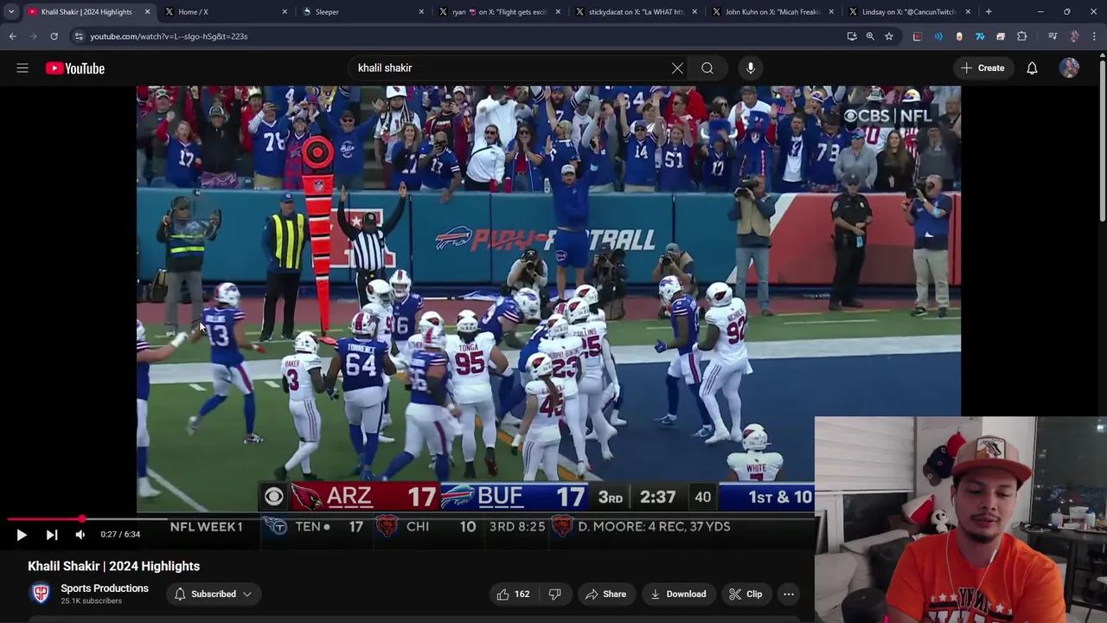Image resolution: width=1107 pixels, height=623 pixels.
Task: Open the red screen recorder extension
Action: (918, 36)
